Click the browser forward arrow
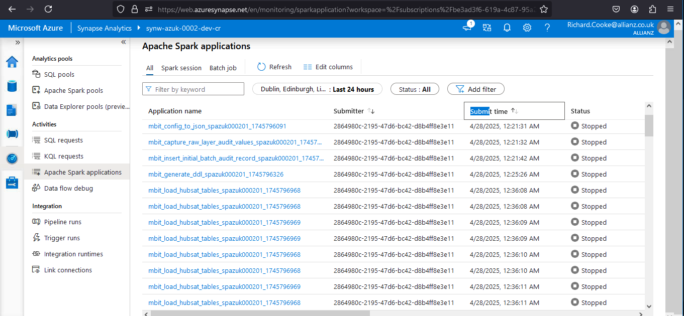This screenshot has height=316, width=684. 30,9
